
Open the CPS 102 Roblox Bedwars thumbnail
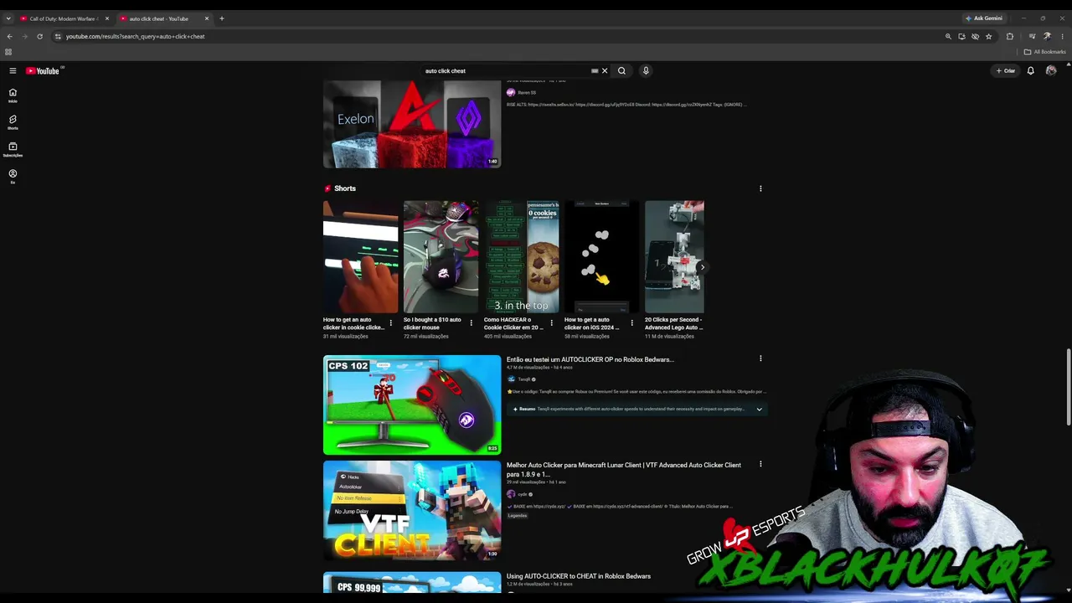pyautogui.click(x=412, y=405)
